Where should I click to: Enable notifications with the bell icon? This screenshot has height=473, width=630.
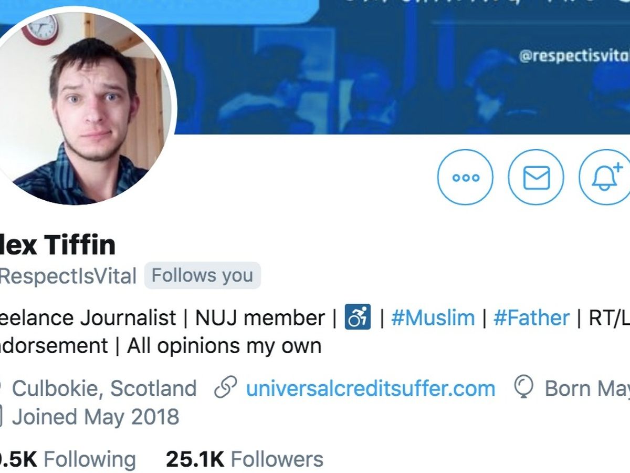tap(605, 177)
